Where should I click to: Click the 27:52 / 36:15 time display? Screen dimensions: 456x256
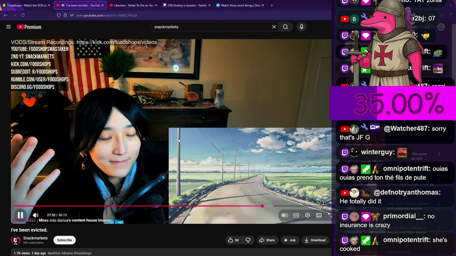click(x=57, y=215)
